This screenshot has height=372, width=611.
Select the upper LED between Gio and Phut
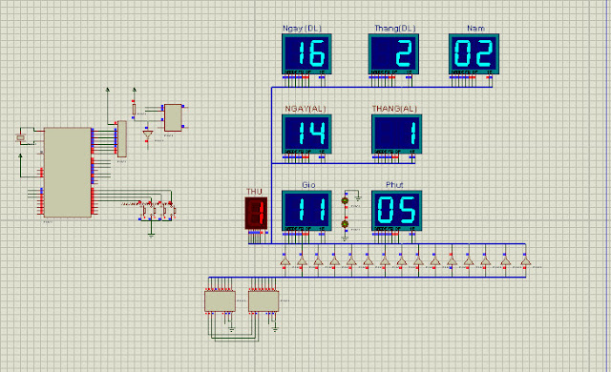click(x=345, y=201)
